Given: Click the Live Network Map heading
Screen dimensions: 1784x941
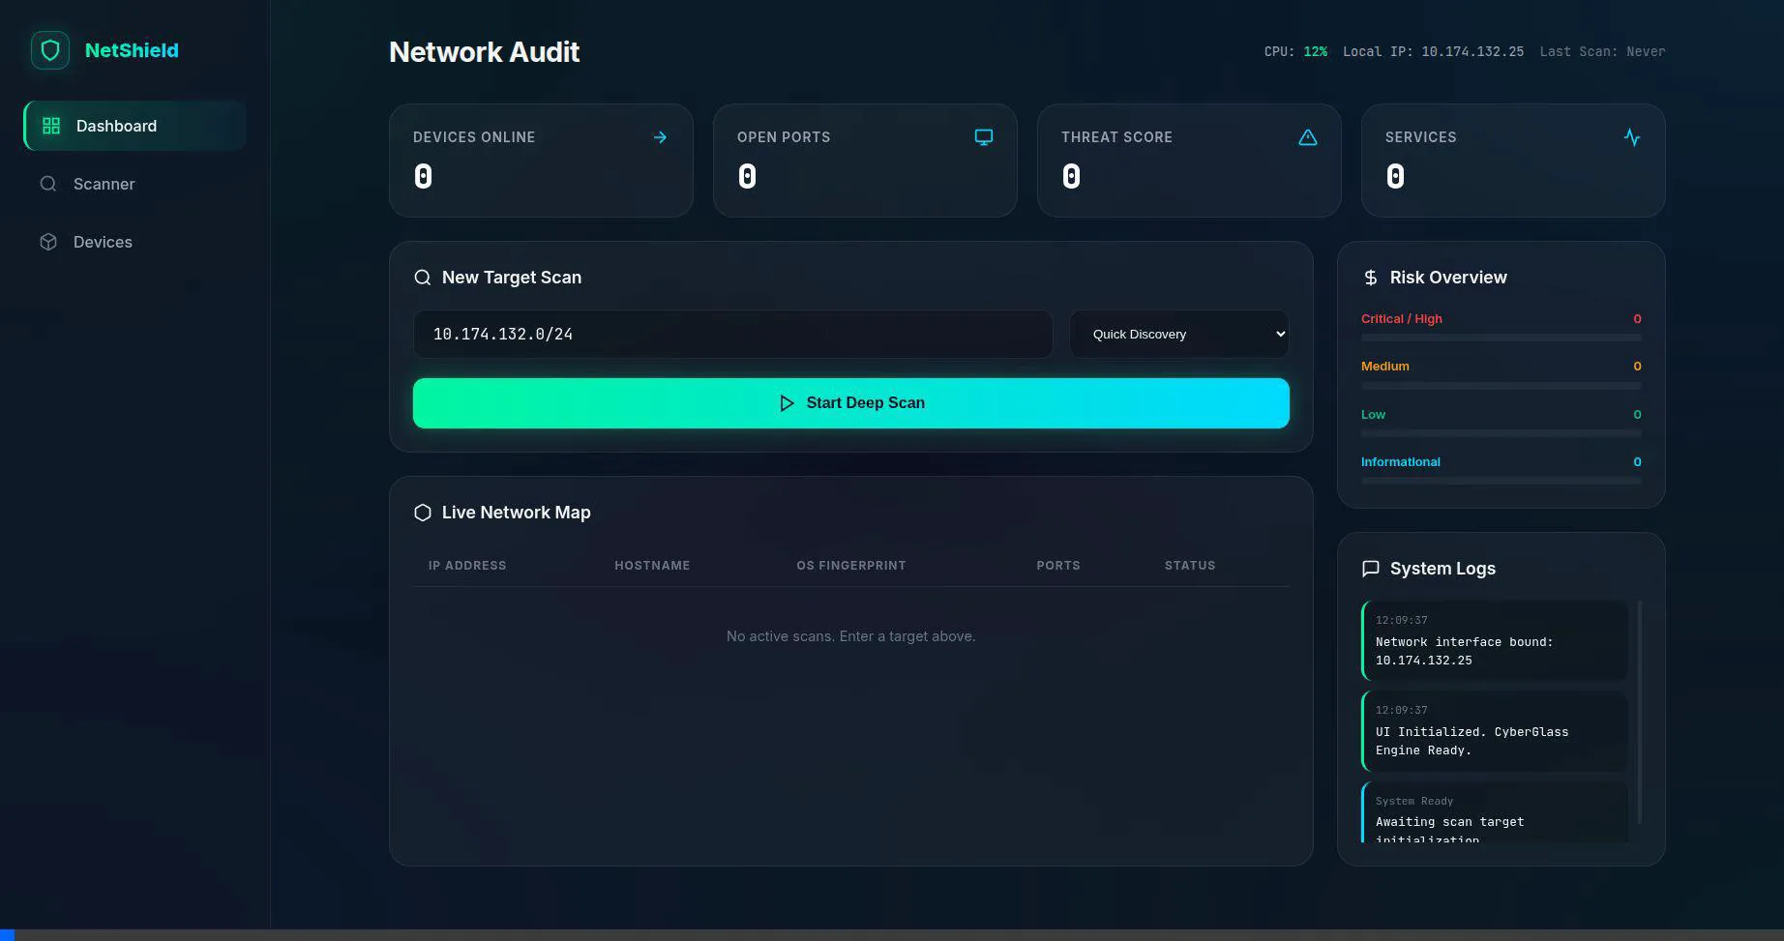Looking at the screenshot, I should point(516,513).
